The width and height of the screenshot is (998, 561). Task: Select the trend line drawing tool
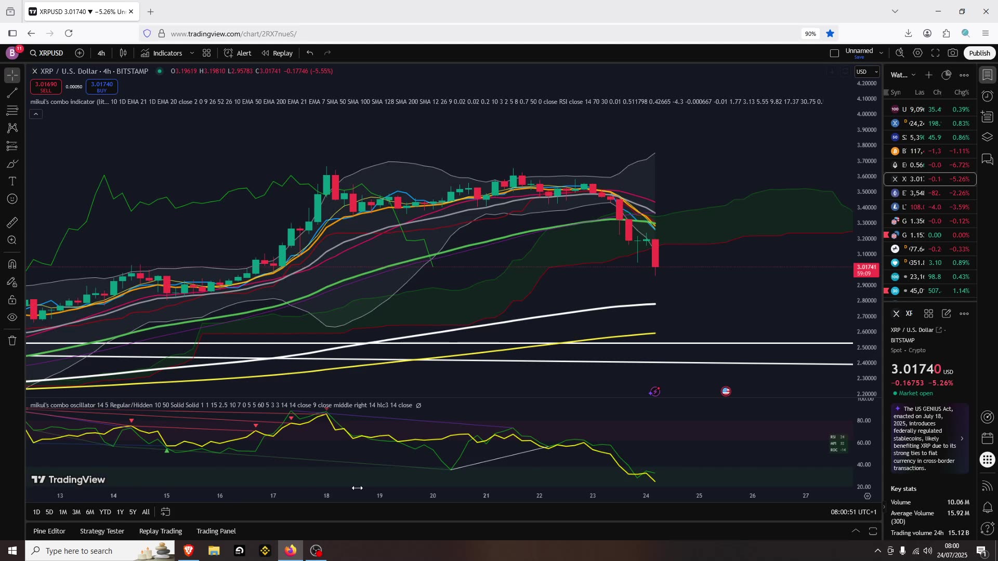tap(12, 93)
